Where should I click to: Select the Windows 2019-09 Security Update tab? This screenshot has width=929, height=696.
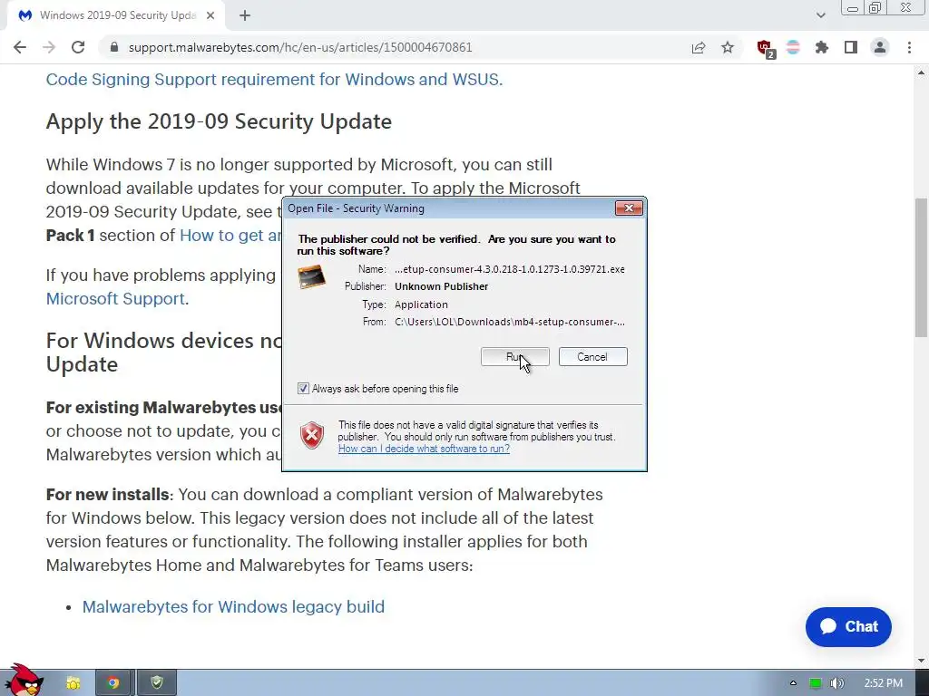pos(115,16)
